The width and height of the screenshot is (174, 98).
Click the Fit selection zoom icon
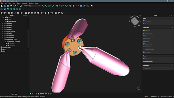(x=46, y=6)
